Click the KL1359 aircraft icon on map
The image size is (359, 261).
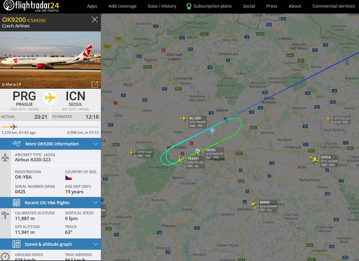(x=183, y=119)
